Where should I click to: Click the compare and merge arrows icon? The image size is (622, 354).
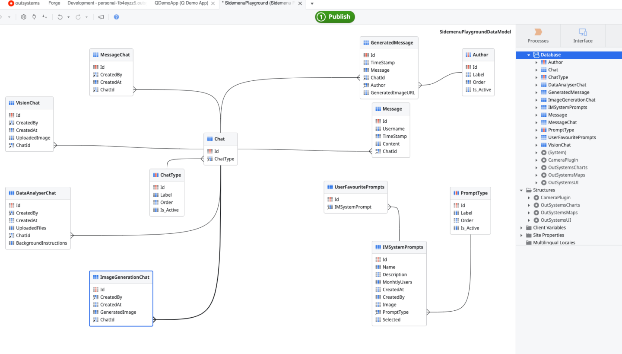click(x=45, y=17)
